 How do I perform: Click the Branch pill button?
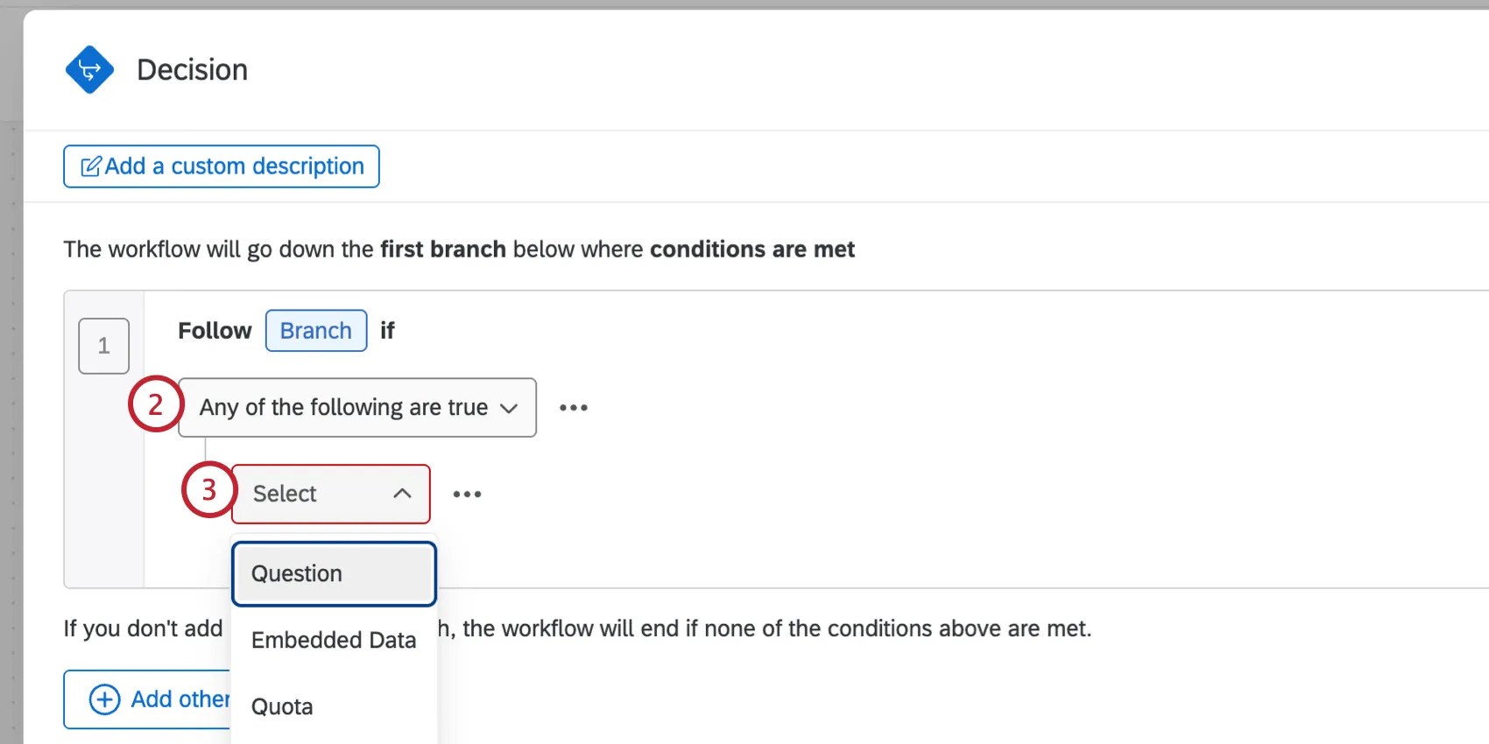pyautogui.click(x=315, y=330)
